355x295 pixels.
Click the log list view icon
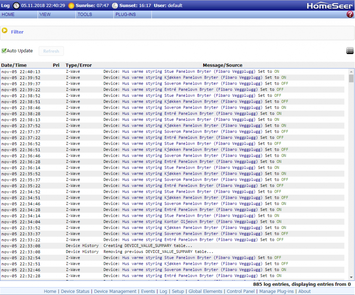point(349,51)
